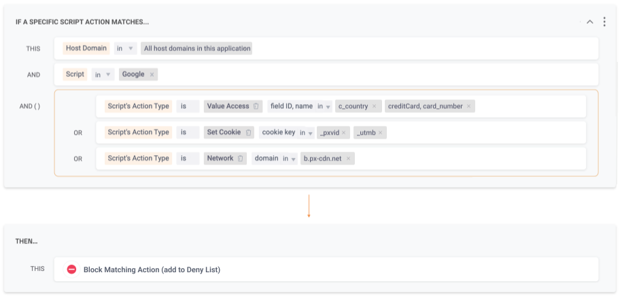The height and width of the screenshot is (296, 620).
Task: Click the All host domains value field
Action: click(x=197, y=48)
